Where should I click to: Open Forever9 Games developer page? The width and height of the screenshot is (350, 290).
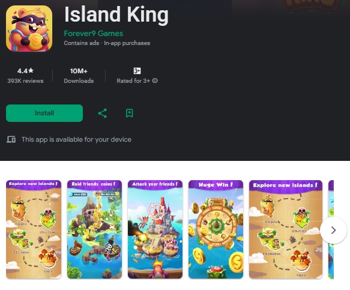click(93, 34)
